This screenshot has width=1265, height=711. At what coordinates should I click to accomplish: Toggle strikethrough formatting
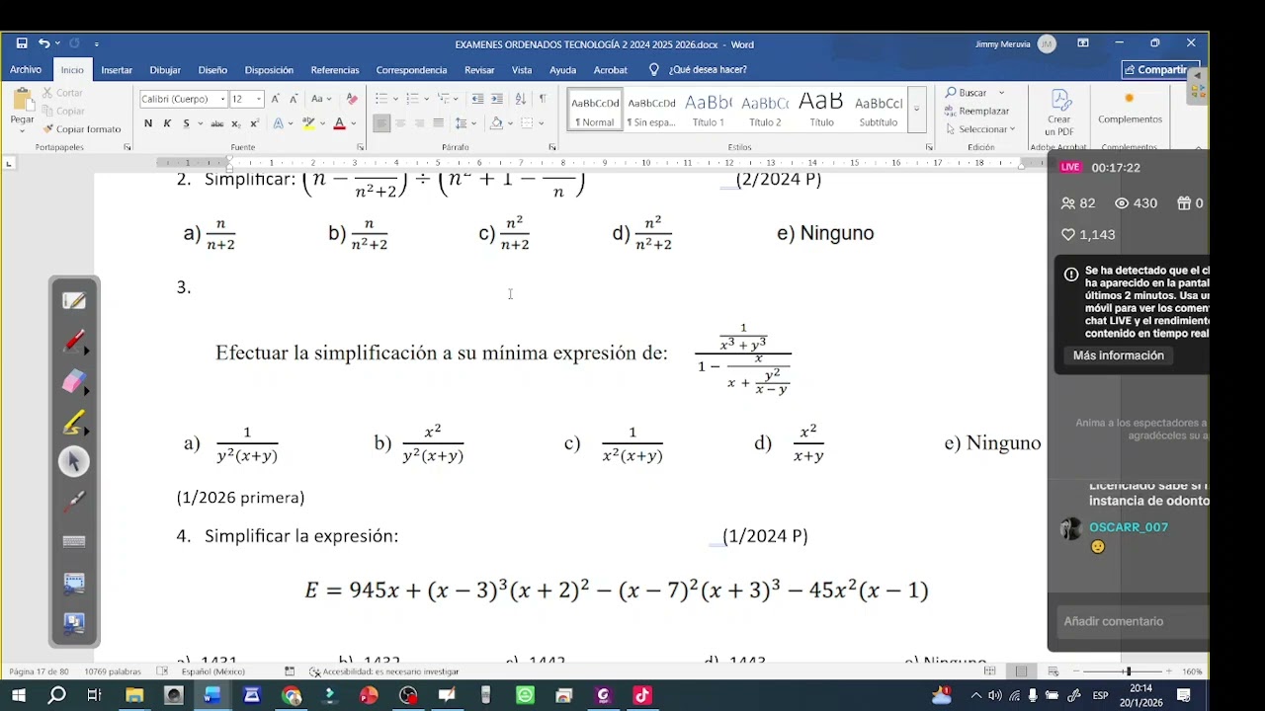coord(217,123)
